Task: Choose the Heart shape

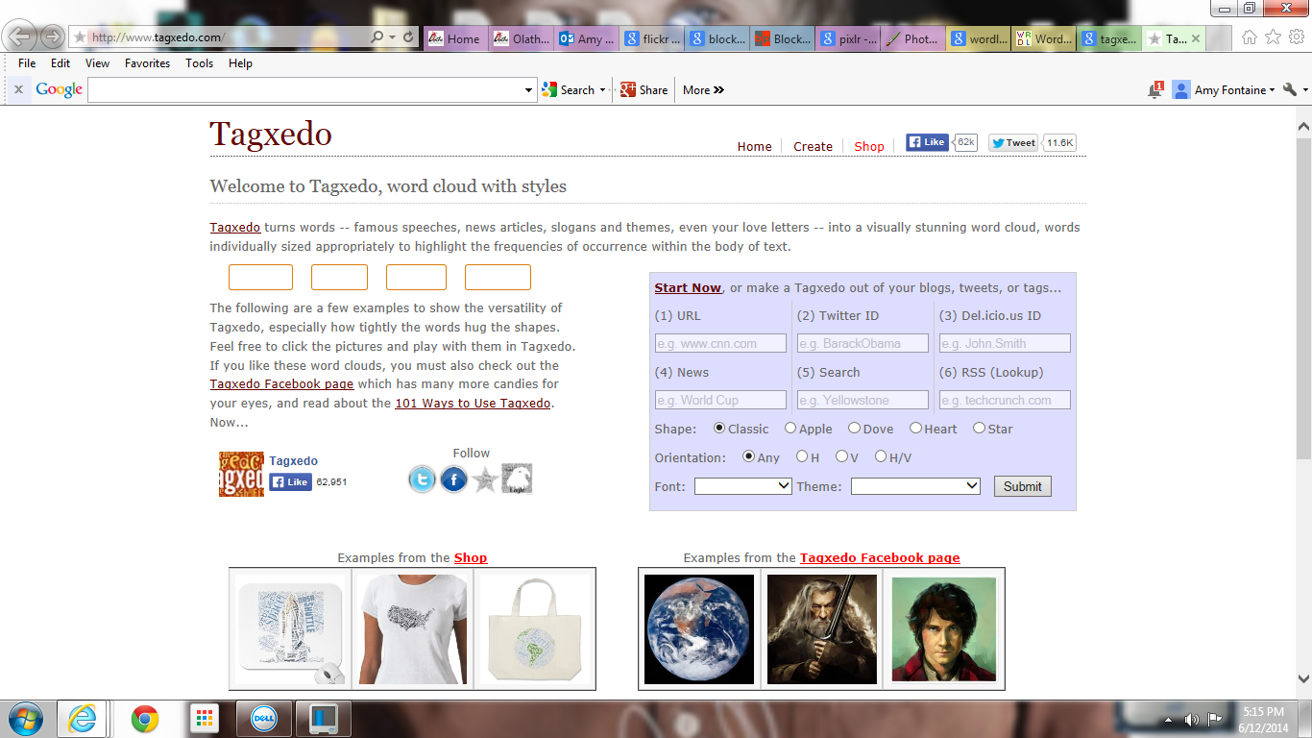Action: (x=915, y=429)
